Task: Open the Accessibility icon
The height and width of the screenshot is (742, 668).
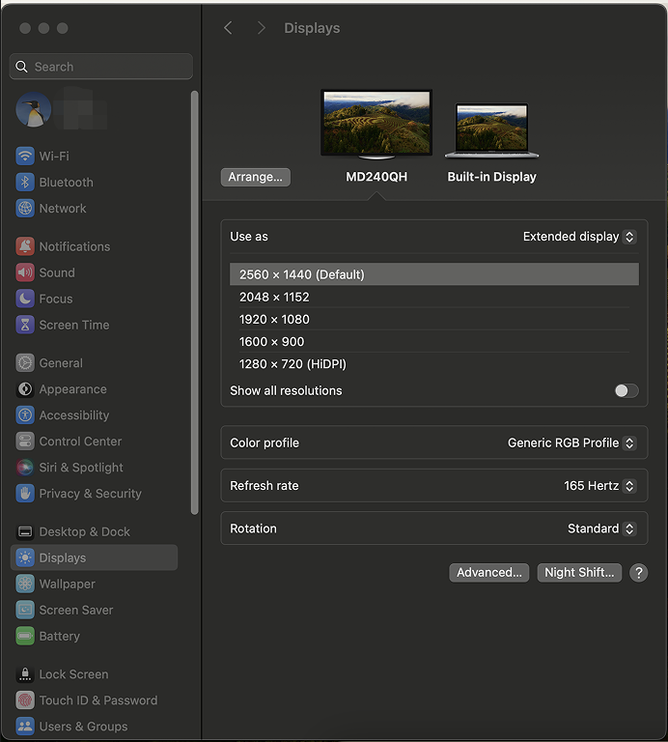Action: pos(25,415)
